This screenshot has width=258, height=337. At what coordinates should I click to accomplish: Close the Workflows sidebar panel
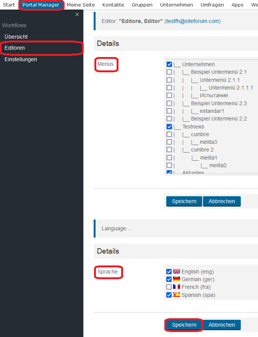tap(77, 15)
